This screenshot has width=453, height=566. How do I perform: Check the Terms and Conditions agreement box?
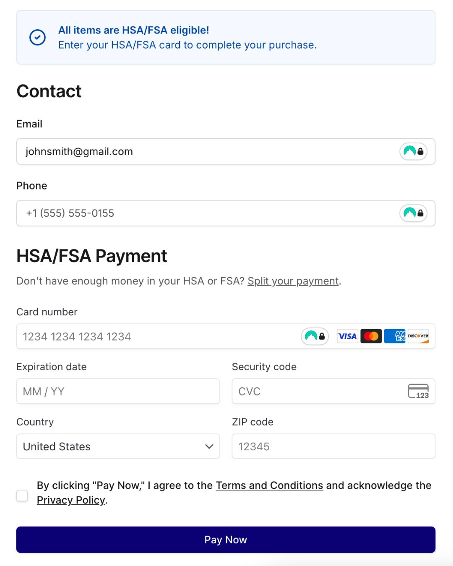coord(22,496)
